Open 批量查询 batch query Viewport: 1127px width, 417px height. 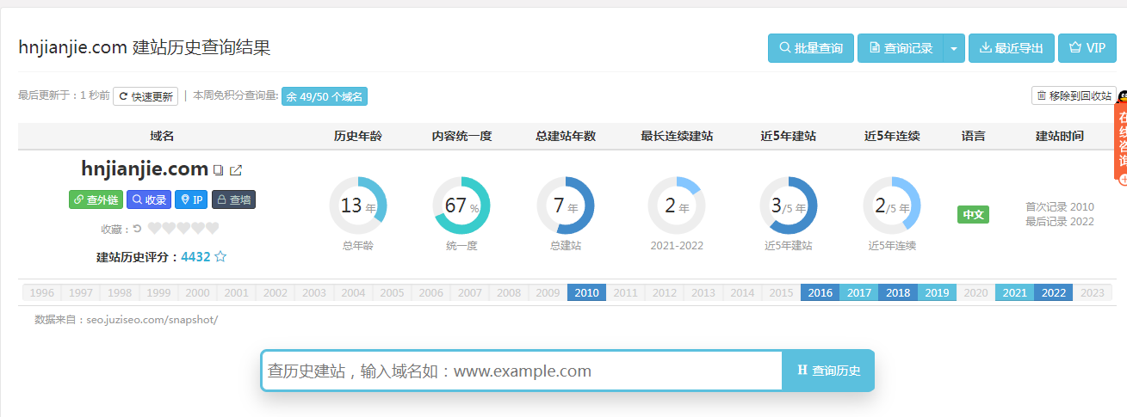coord(811,48)
